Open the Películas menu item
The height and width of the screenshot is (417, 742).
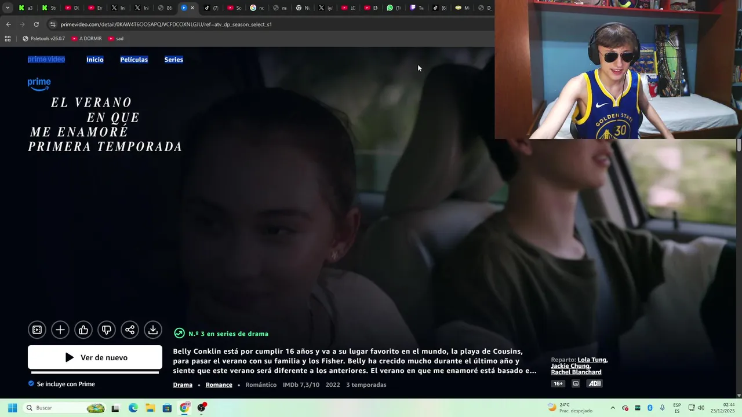pyautogui.click(x=134, y=60)
